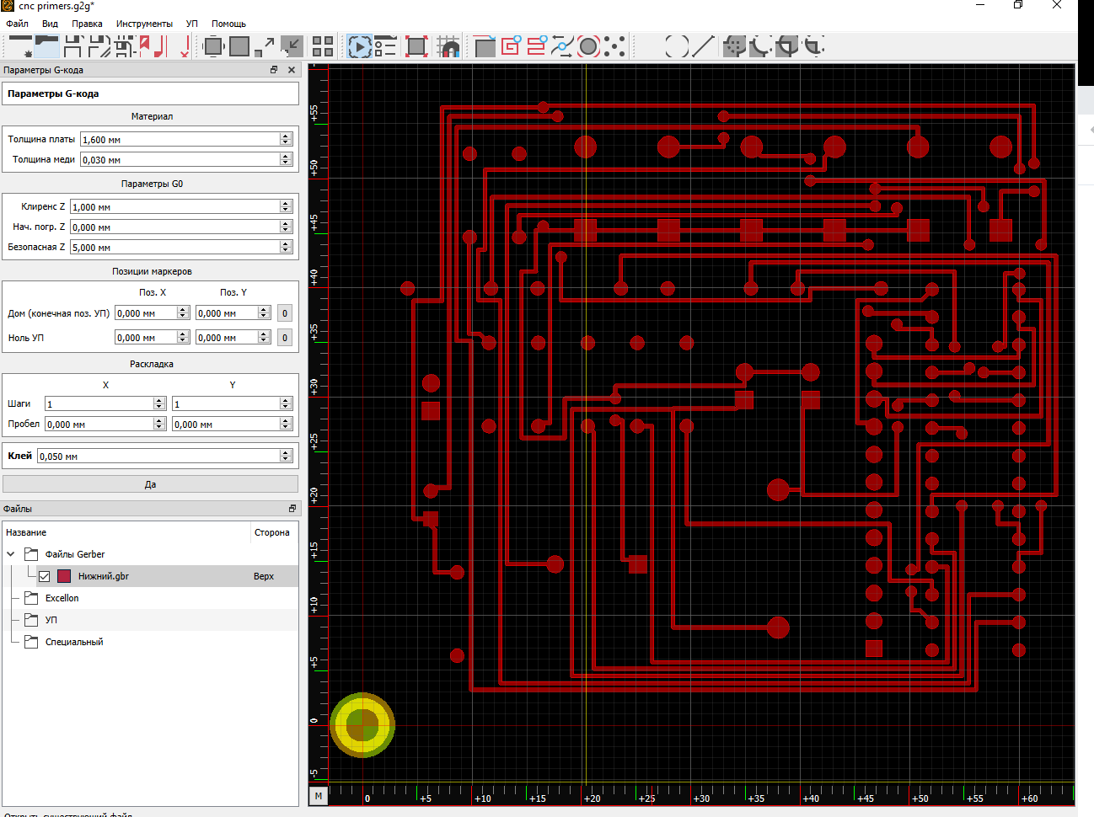Select the red spiral pocket toolpath icon
The width and height of the screenshot is (1094, 817).
511,46
